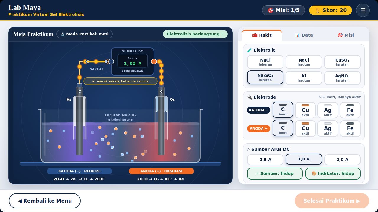Switch to the Misi tab

click(346, 35)
